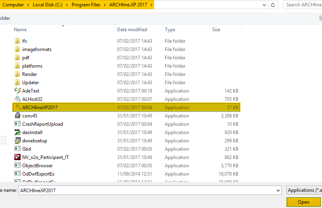Select the file name text daoInstall
322x208 pixels.
click(32, 132)
